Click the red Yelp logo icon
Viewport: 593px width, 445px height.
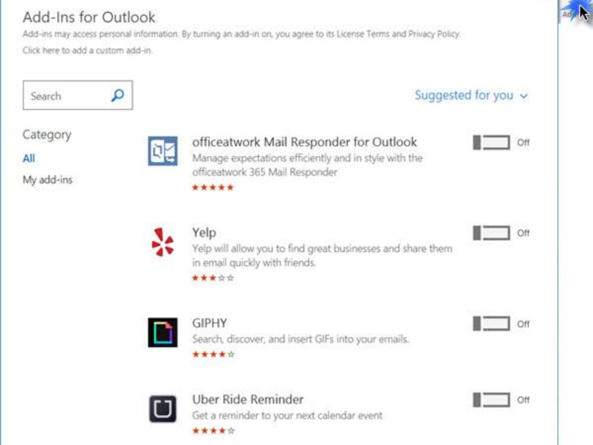[163, 242]
